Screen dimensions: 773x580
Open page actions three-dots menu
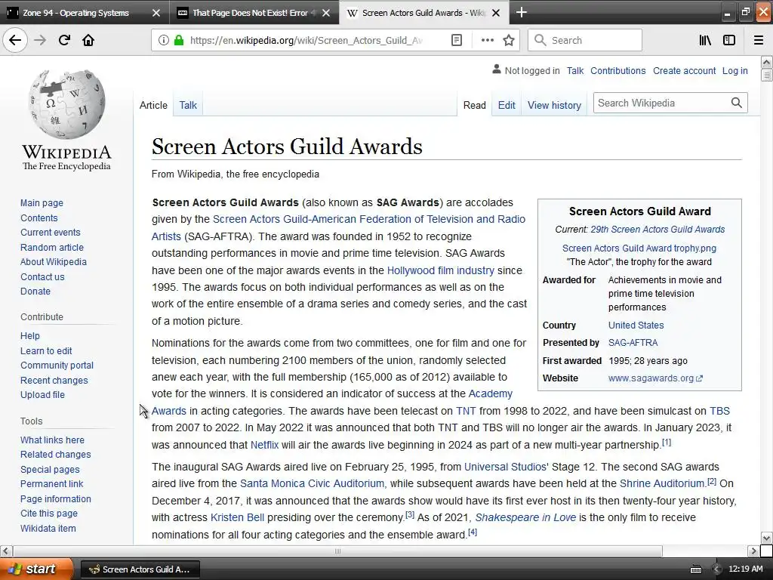click(x=487, y=40)
